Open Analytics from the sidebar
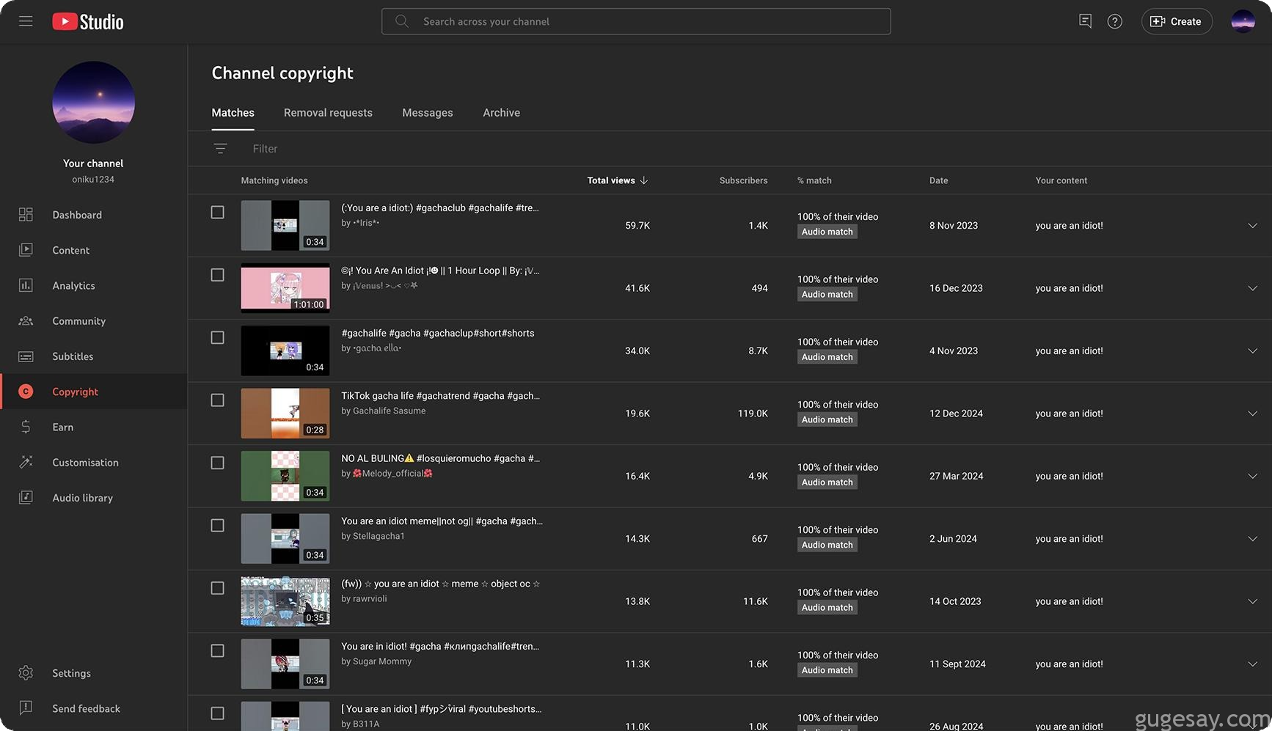The width and height of the screenshot is (1272, 731). pyautogui.click(x=94, y=285)
